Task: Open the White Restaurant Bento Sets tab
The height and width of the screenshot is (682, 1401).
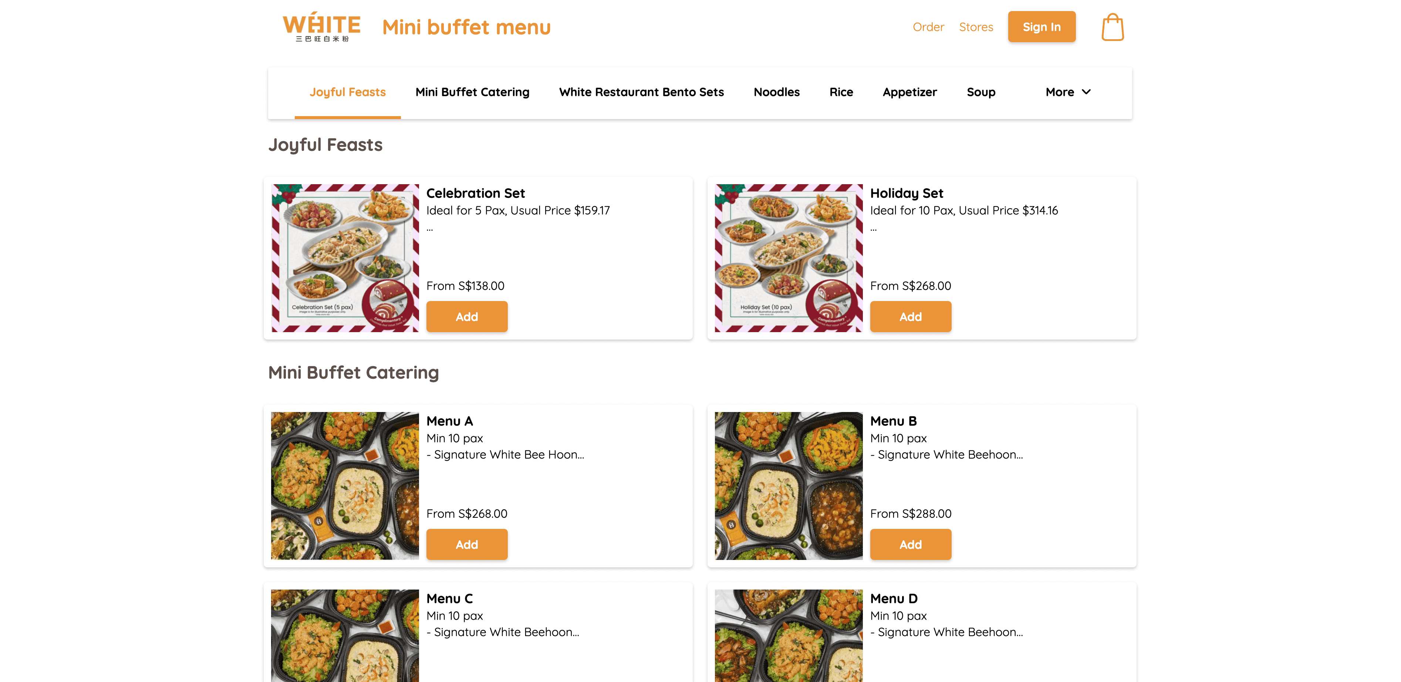Action: [x=641, y=92]
